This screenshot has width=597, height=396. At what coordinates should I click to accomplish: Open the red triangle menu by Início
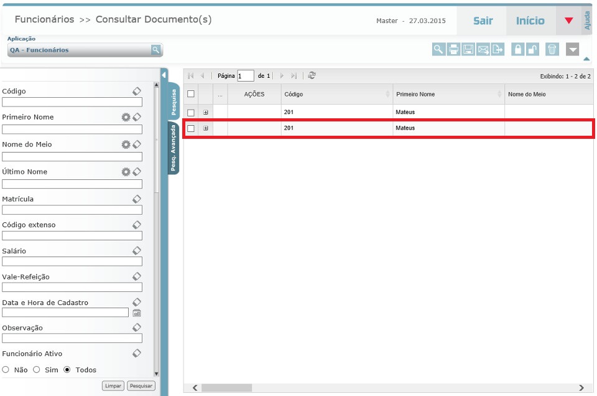click(x=568, y=21)
